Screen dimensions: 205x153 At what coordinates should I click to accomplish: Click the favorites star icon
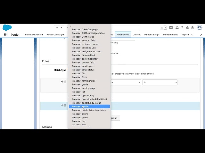point(162,28)
